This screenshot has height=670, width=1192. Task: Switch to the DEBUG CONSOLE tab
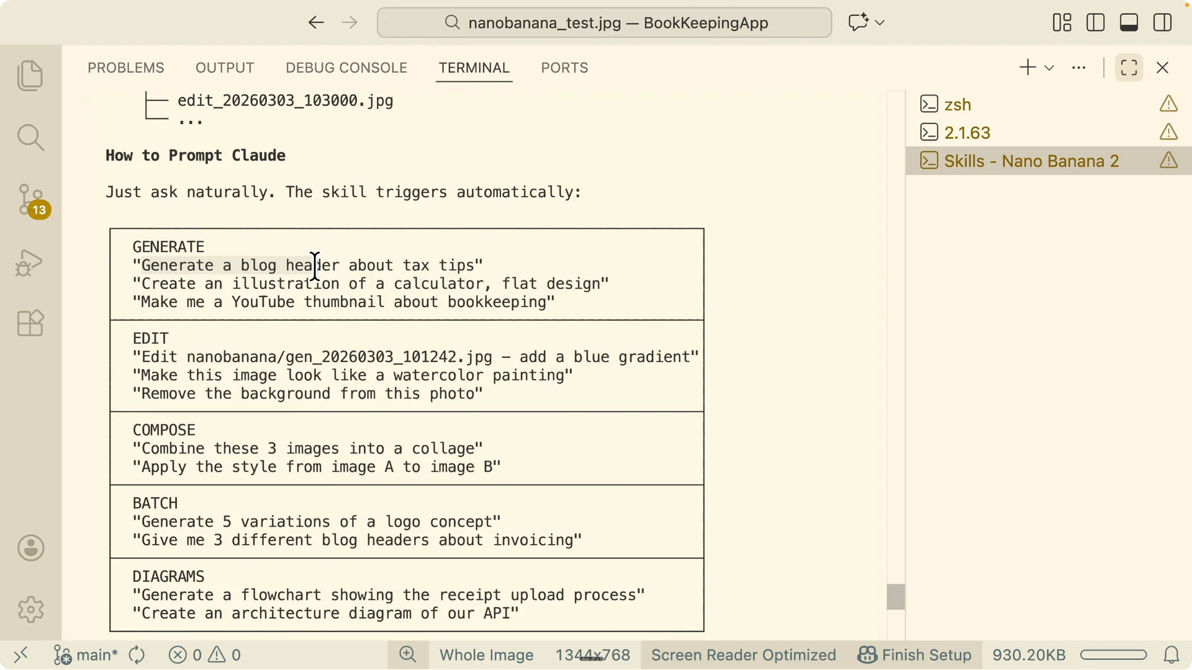346,68
